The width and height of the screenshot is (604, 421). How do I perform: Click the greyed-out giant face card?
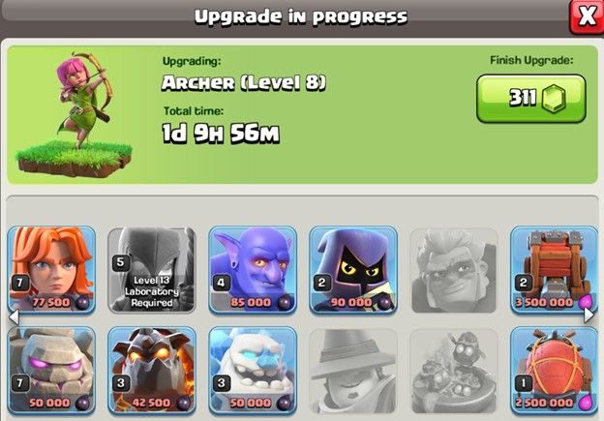tap(454, 270)
